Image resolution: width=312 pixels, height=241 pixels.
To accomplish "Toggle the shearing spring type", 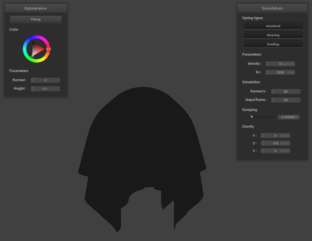I will point(273,35).
